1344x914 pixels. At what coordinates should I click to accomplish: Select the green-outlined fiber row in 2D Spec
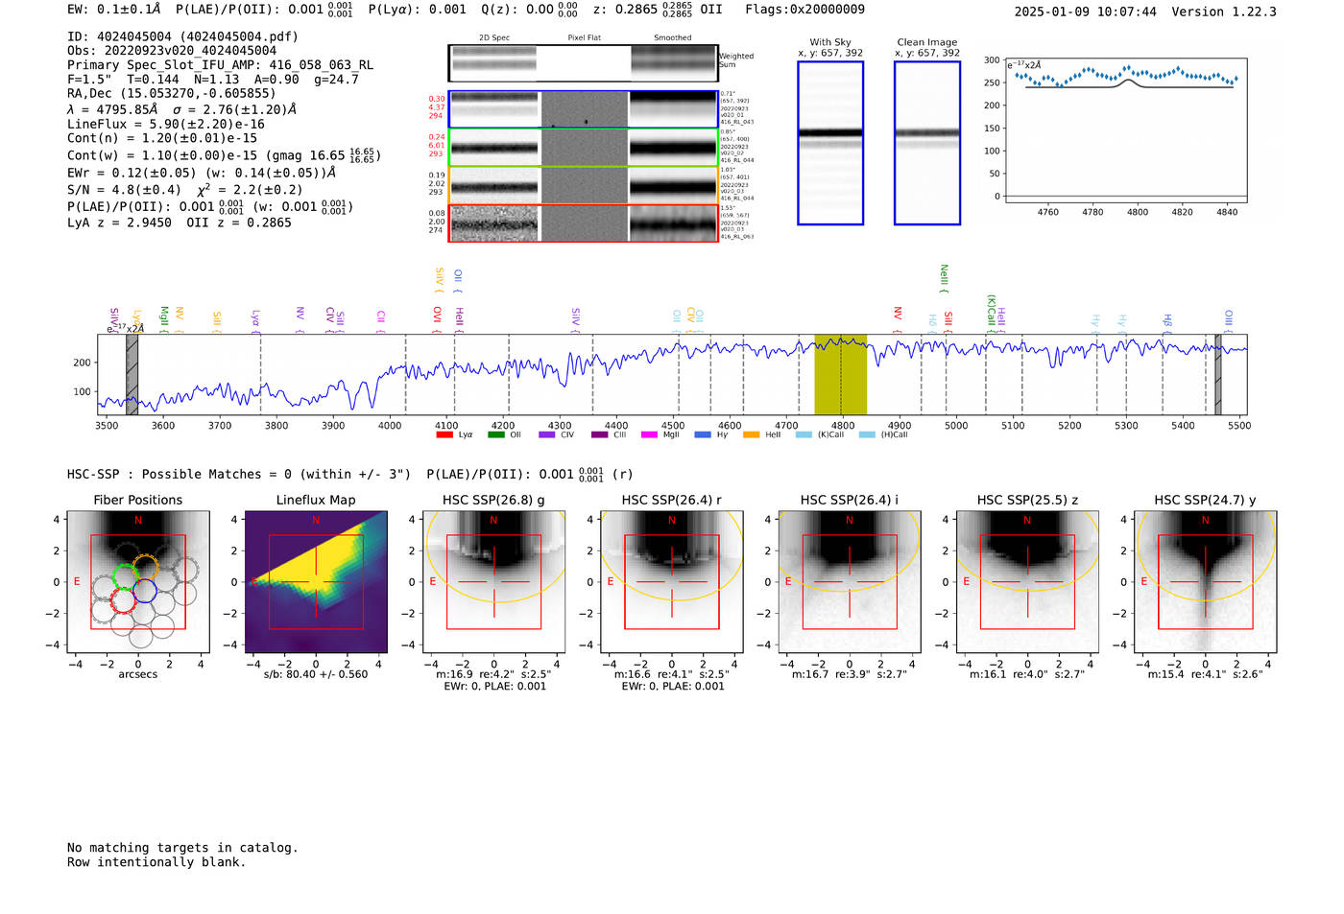tap(583, 147)
